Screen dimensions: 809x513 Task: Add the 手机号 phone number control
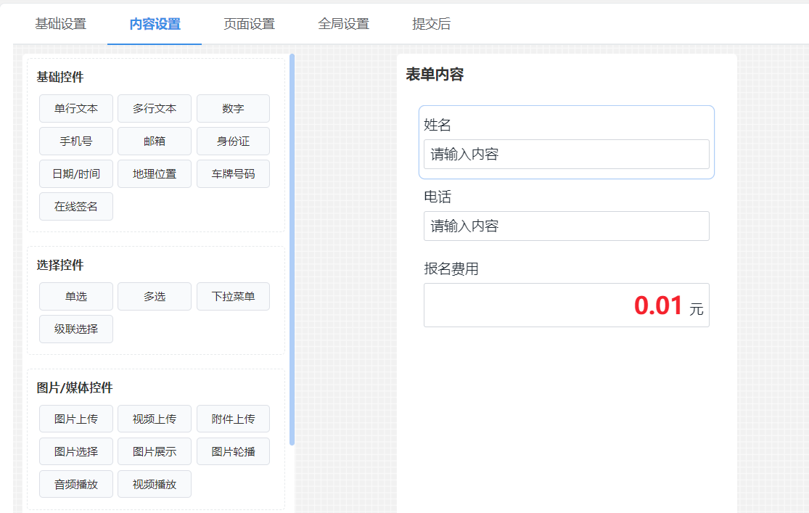tap(75, 141)
